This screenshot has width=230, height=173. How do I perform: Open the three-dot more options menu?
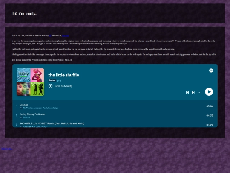coord(200,93)
